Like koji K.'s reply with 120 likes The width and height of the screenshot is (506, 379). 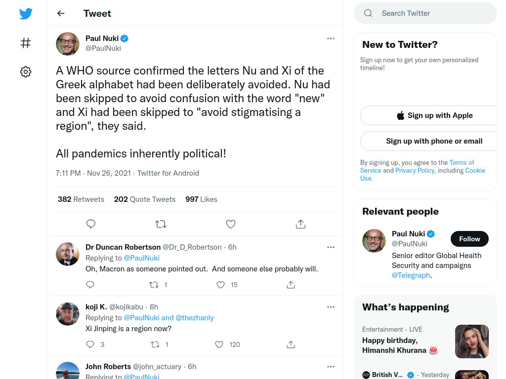(219, 344)
